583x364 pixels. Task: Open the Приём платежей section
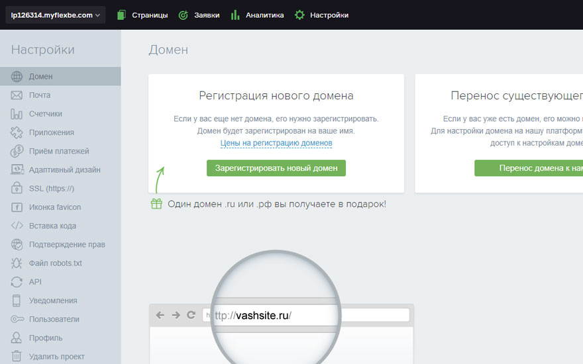pos(60,151)
